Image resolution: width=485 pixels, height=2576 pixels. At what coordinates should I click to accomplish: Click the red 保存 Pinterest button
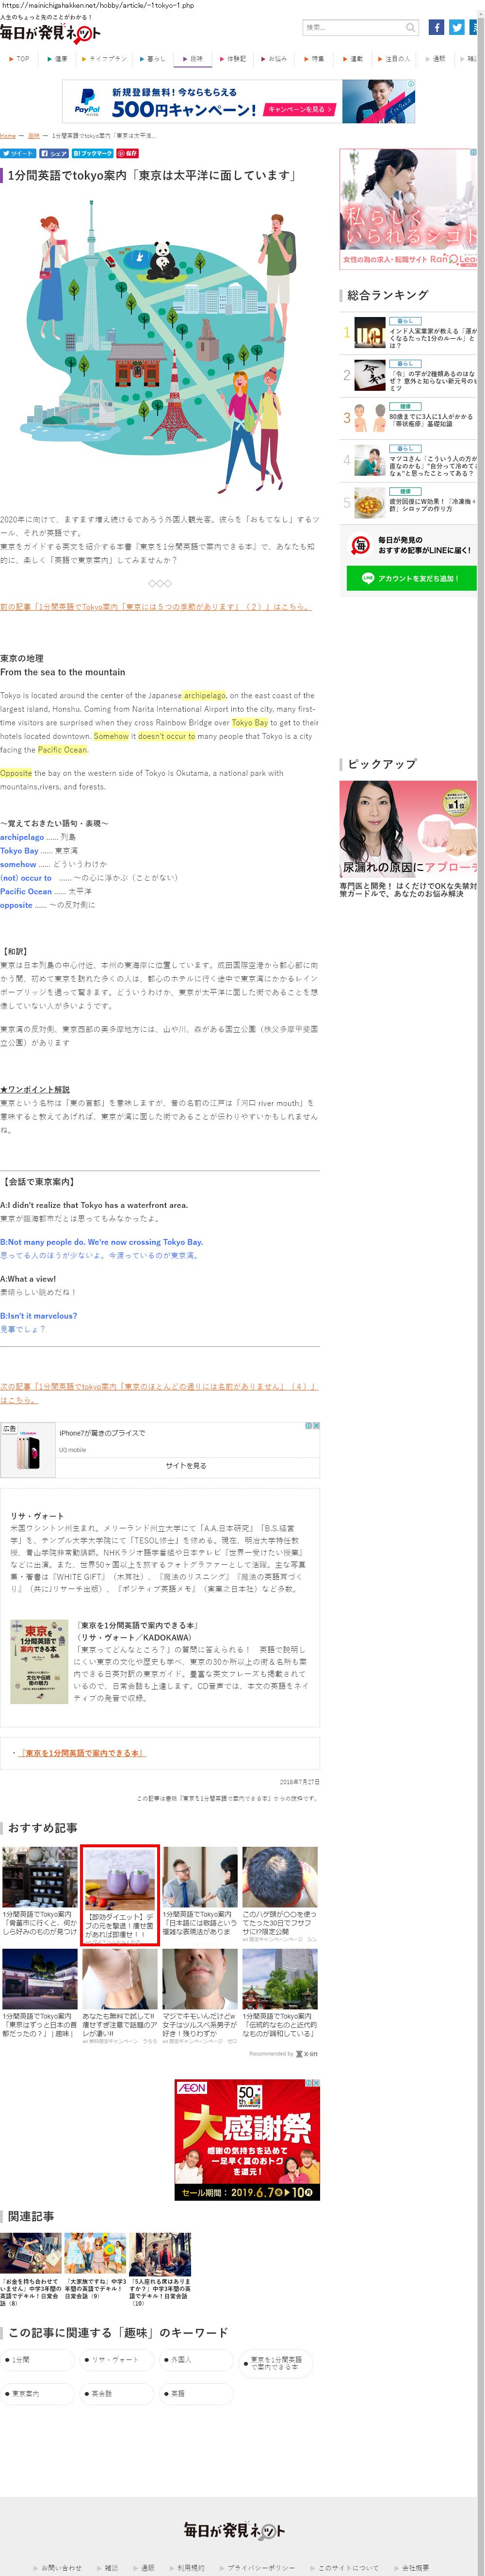pos(127,153)
